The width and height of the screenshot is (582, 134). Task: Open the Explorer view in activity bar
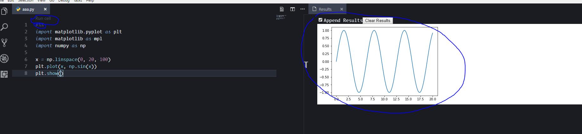pyautogui.click(x=4, y=12)
